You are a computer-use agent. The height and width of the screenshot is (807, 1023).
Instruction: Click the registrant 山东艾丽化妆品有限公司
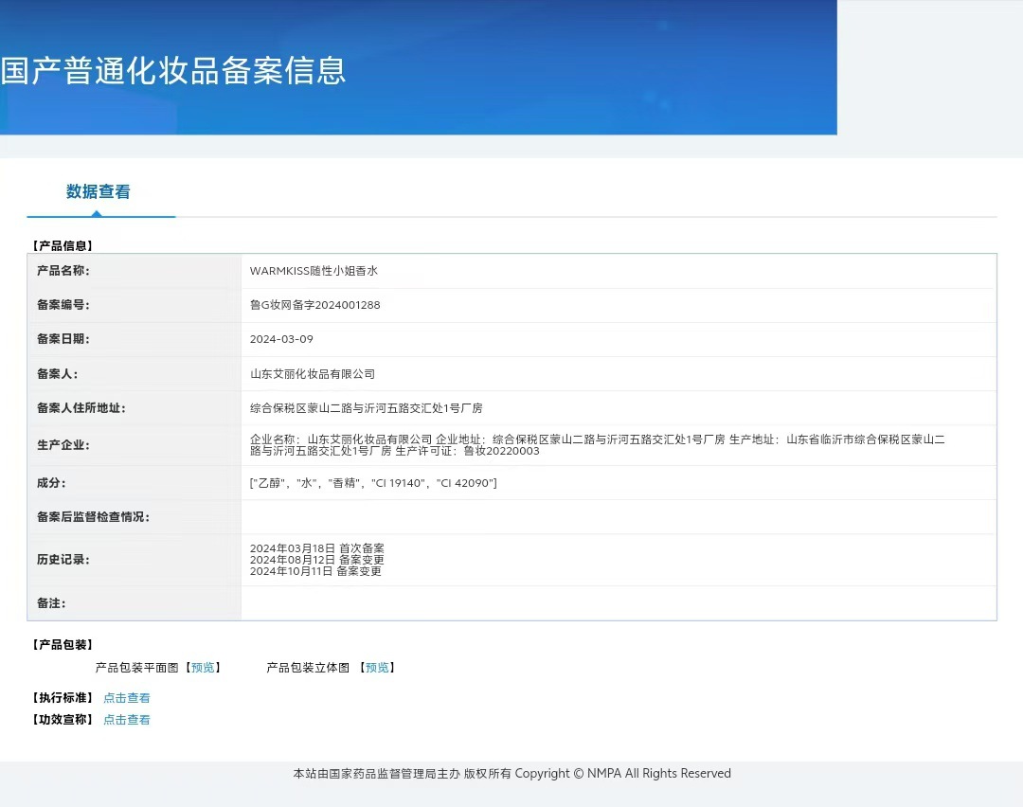[x=313, y=374]
